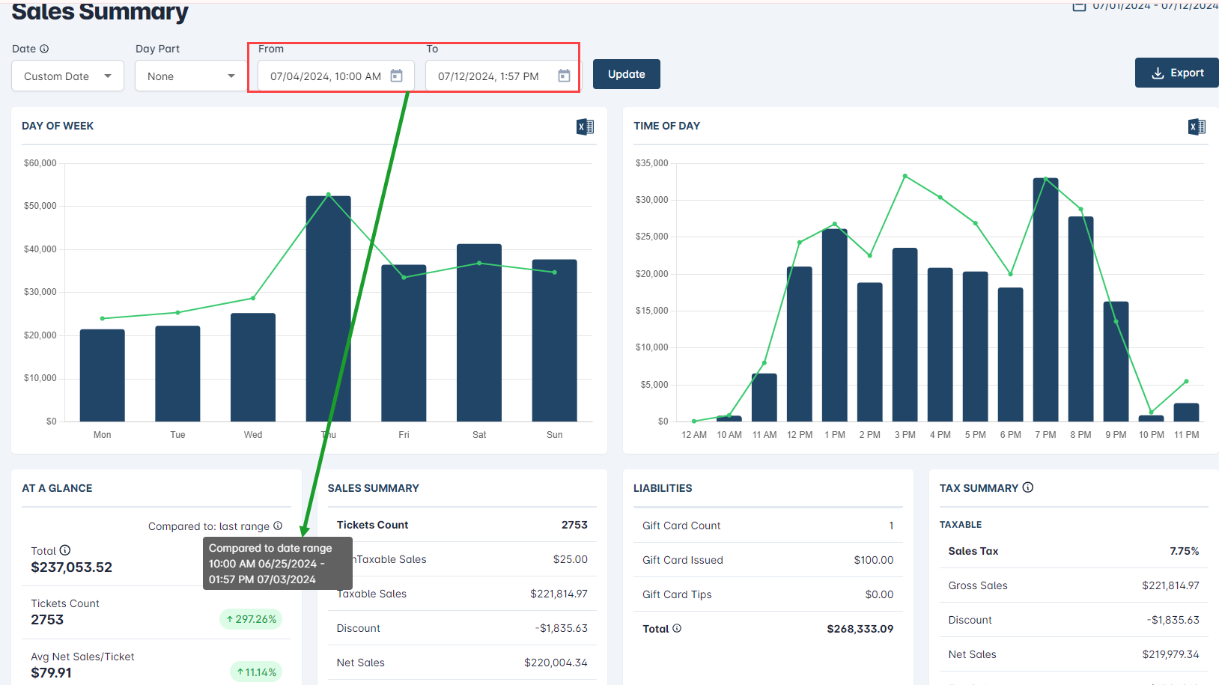Screen dimensions: 1219x685
Task: Open the From date calendar picker
Action: click(x=397, y=76)
